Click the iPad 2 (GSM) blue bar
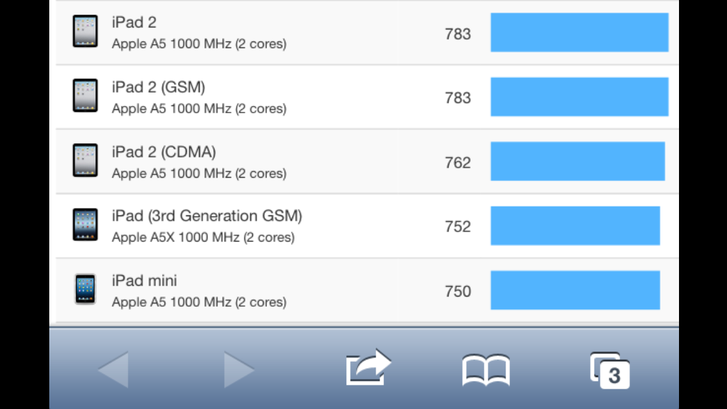This screenshot has width=727, height=409. tap(580, 96)
